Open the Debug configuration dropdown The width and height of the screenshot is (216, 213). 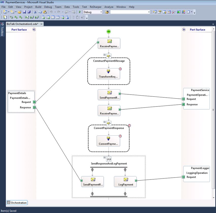101,12
